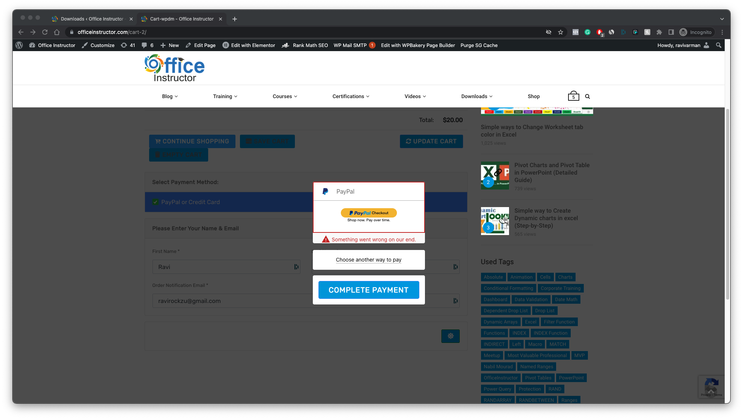743x419 pixels.
Task: Expand the Training menu
Action: (225, 96)
